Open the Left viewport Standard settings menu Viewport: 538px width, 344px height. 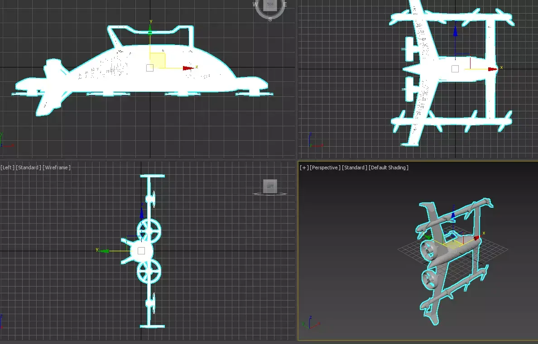tap(29, 167)
